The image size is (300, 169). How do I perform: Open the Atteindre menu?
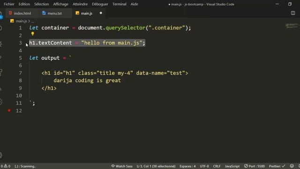80,4
